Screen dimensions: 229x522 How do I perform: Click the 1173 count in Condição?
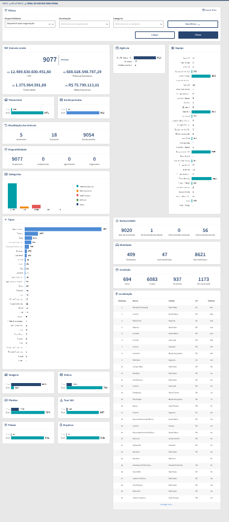(x=204, y=279)
